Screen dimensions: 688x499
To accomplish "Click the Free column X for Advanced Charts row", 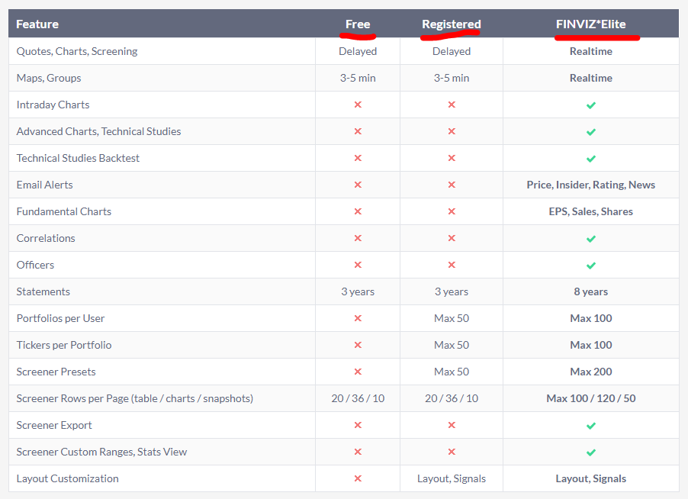I will click(x=358, y=131).
